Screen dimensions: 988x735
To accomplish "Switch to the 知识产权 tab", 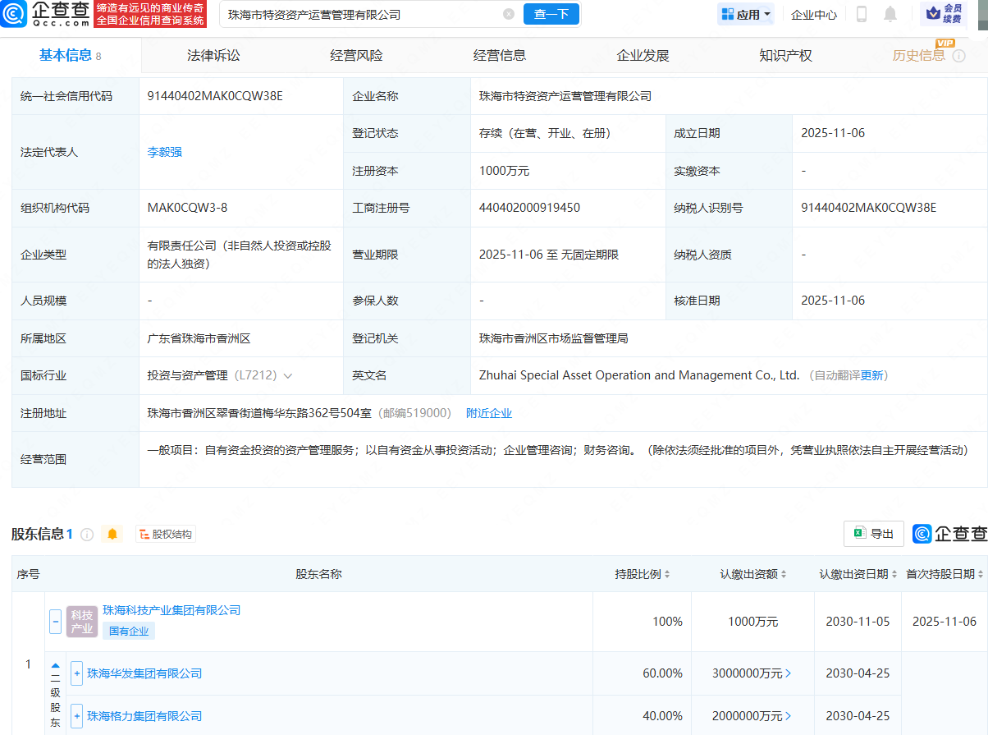I will (x=785, y=56).
